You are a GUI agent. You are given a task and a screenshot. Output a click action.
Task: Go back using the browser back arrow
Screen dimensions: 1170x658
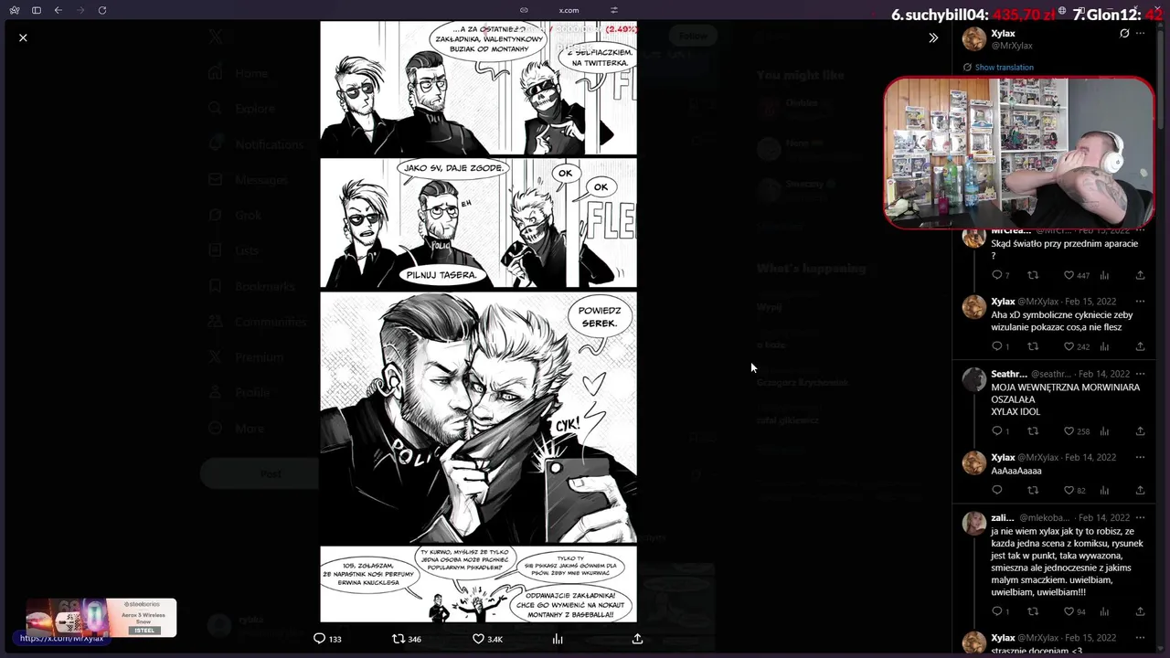(x=58, y=10)
